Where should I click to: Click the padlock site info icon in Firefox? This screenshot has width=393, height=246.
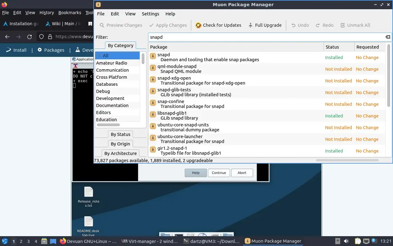click(50, 37)
